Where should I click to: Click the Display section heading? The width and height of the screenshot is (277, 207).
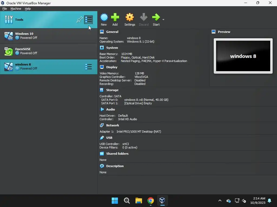[x=112, y=67]
